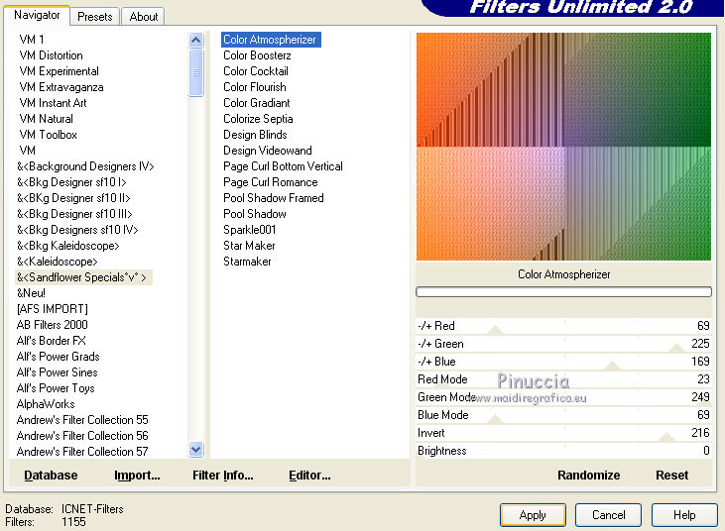Adjust the -/+ Red slider
This screenshot has width=725, height=531.
[x=563, y=326]
